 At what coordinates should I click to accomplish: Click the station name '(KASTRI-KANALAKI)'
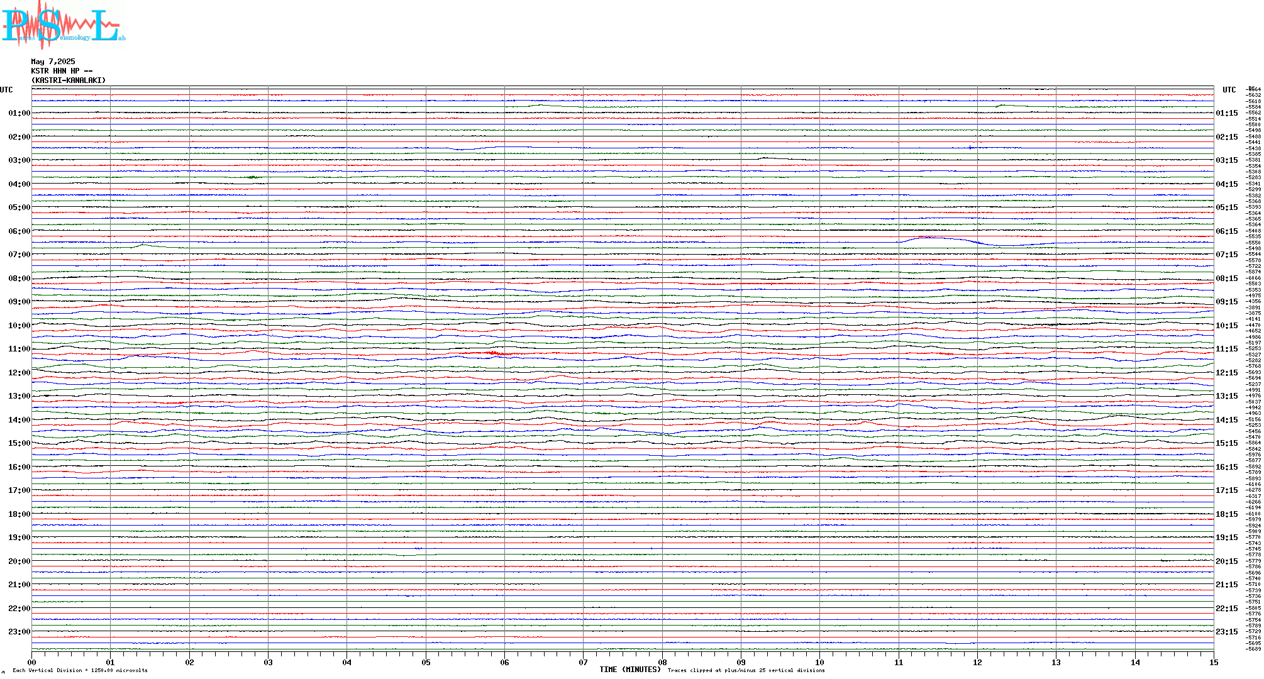click(69, 80)
